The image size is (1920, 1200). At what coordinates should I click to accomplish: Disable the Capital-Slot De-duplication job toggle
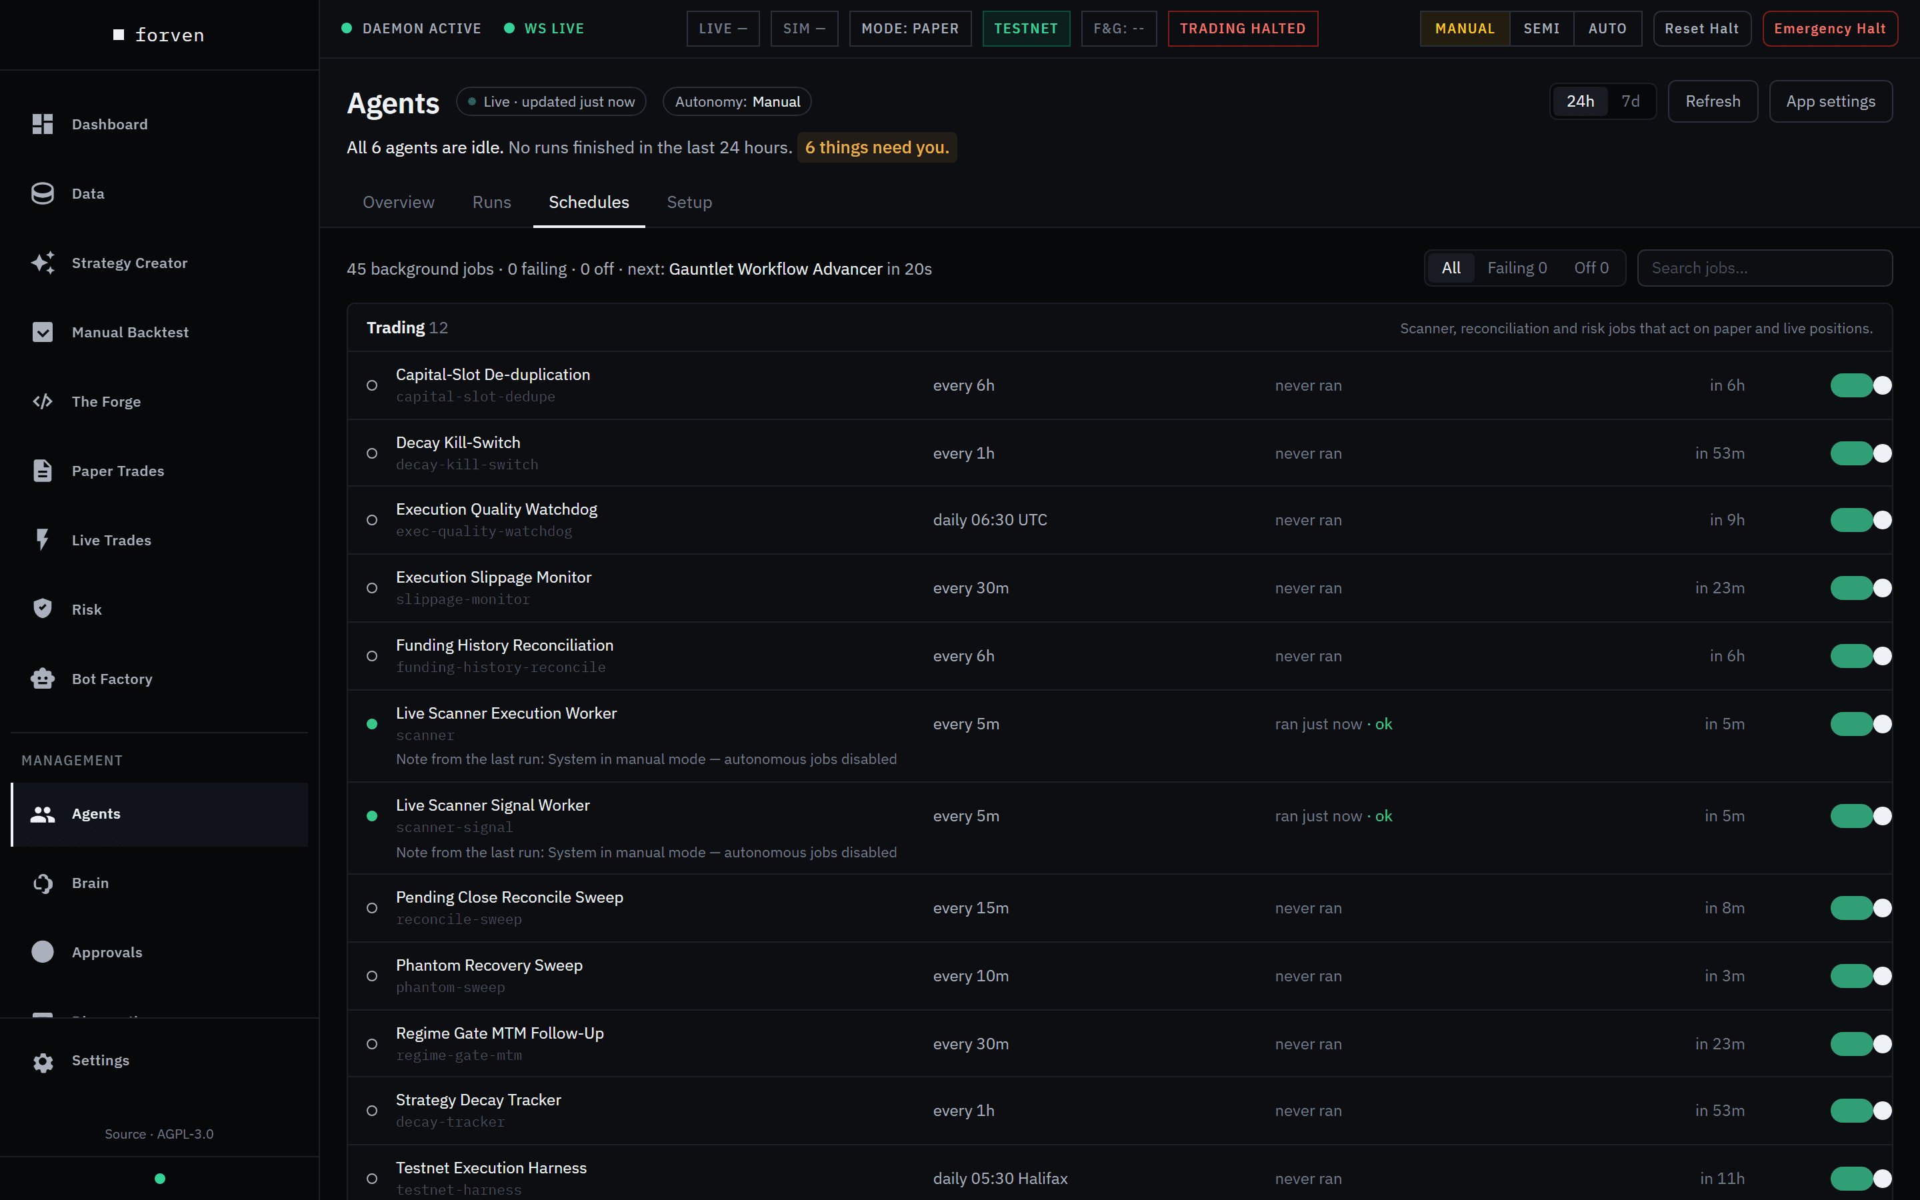coord(1861,386)
